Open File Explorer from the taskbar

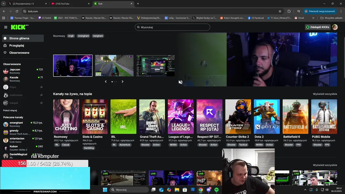pyautogui.click(x=177, y=190)
